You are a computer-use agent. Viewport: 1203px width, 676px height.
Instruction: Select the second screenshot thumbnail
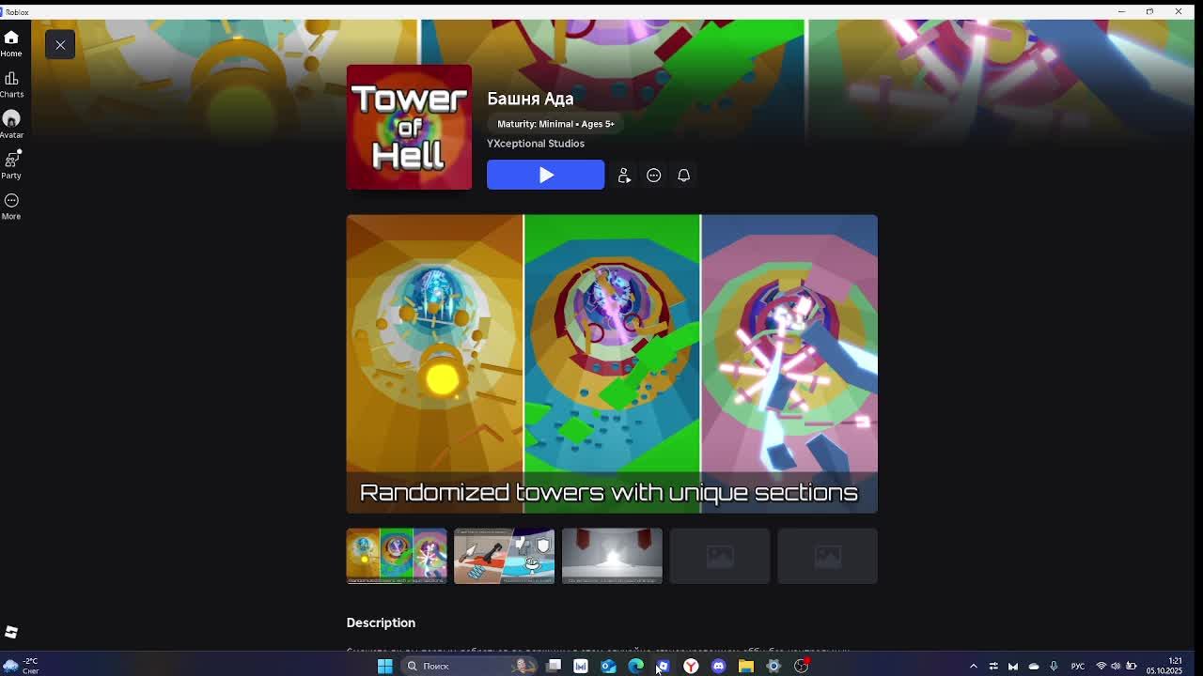point(504,556)
